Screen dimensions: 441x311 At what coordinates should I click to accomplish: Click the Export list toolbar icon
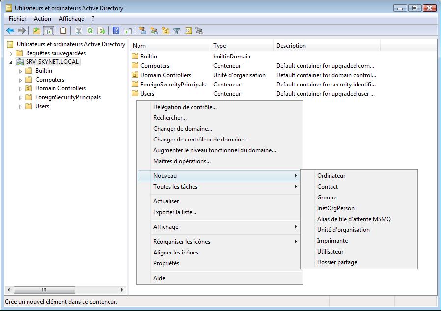point(101,30)
